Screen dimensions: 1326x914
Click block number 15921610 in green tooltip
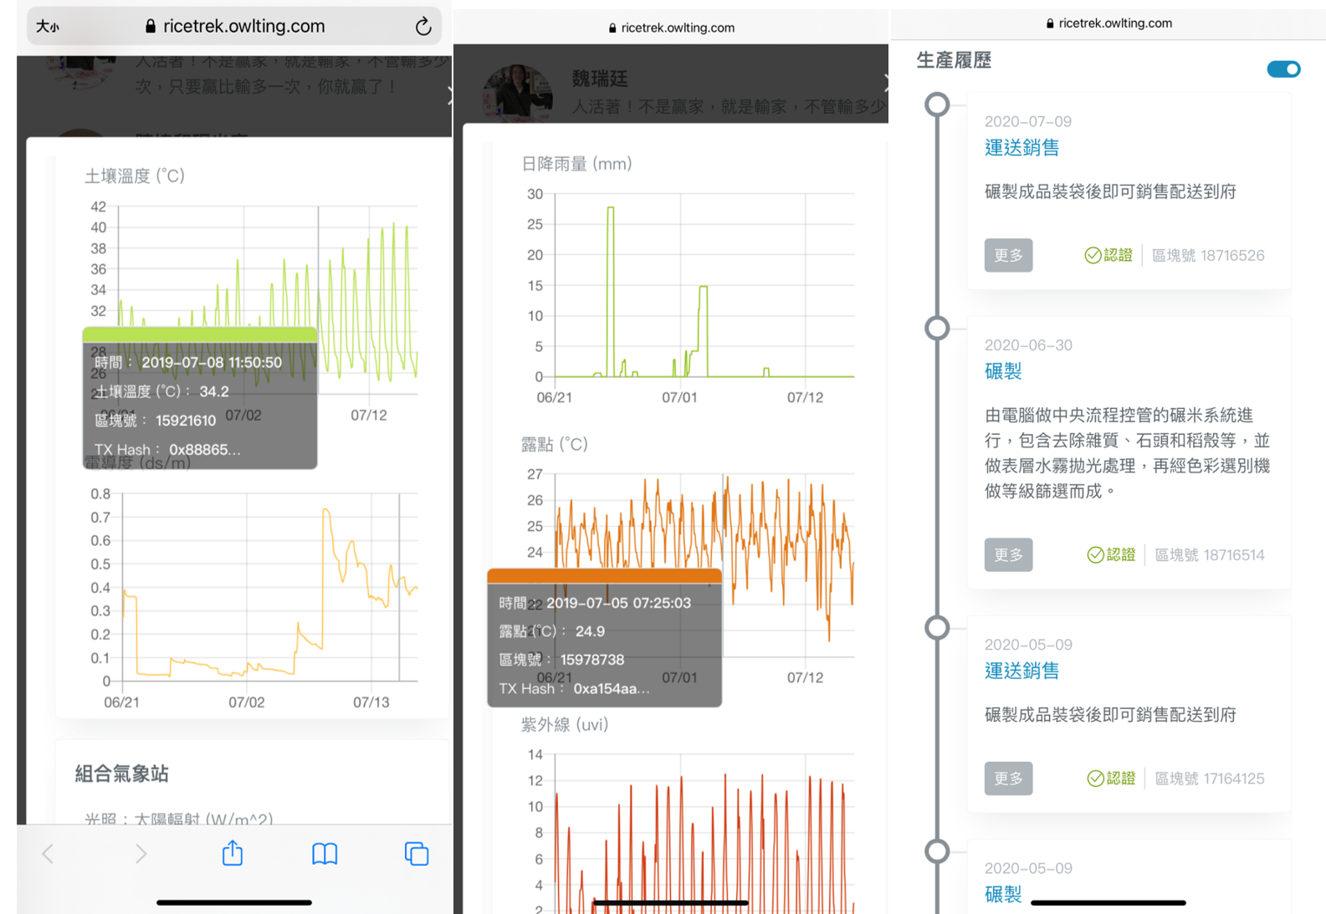(x=186, y=421)
